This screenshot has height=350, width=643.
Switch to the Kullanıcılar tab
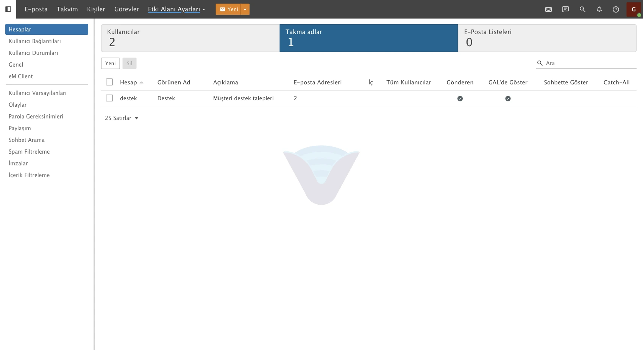(190, 38)
